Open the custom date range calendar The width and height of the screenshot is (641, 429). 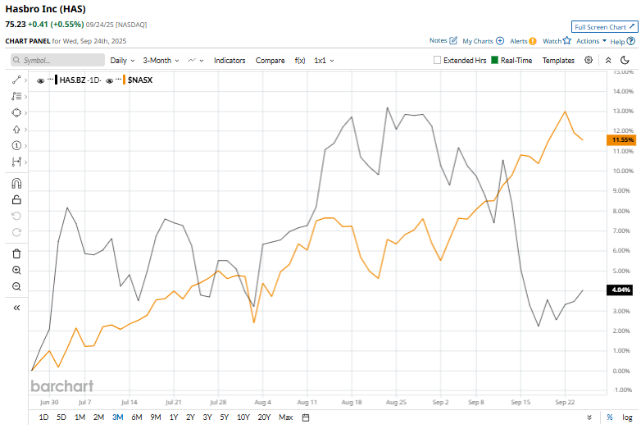(x=306, y=418)
